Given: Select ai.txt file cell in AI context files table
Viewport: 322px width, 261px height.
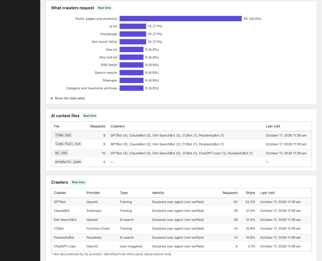Looking at the screenshot, I should pos(61,153).
